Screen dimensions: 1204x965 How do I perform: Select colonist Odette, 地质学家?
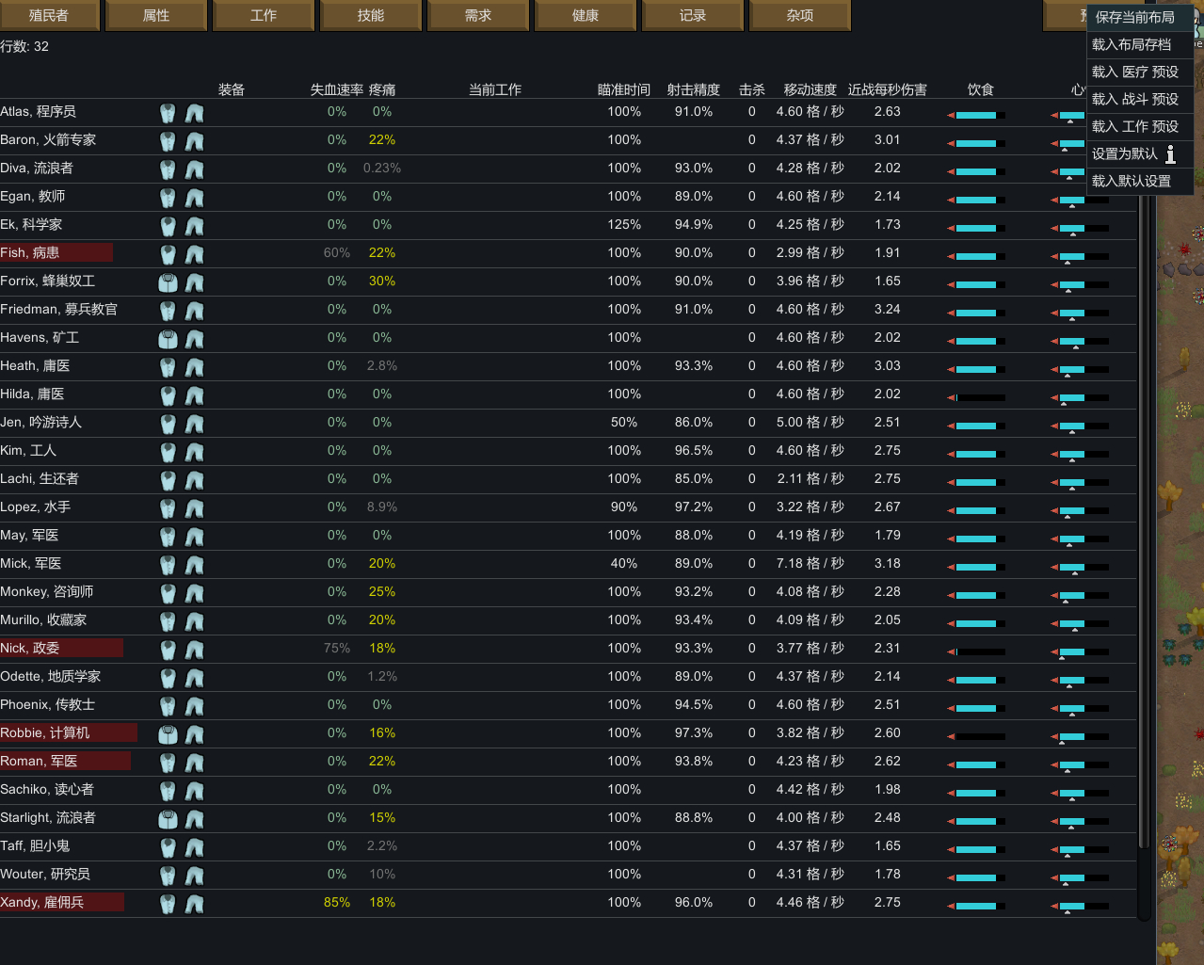[51, 676]
